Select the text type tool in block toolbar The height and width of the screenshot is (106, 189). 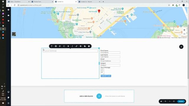coord(52,46)
